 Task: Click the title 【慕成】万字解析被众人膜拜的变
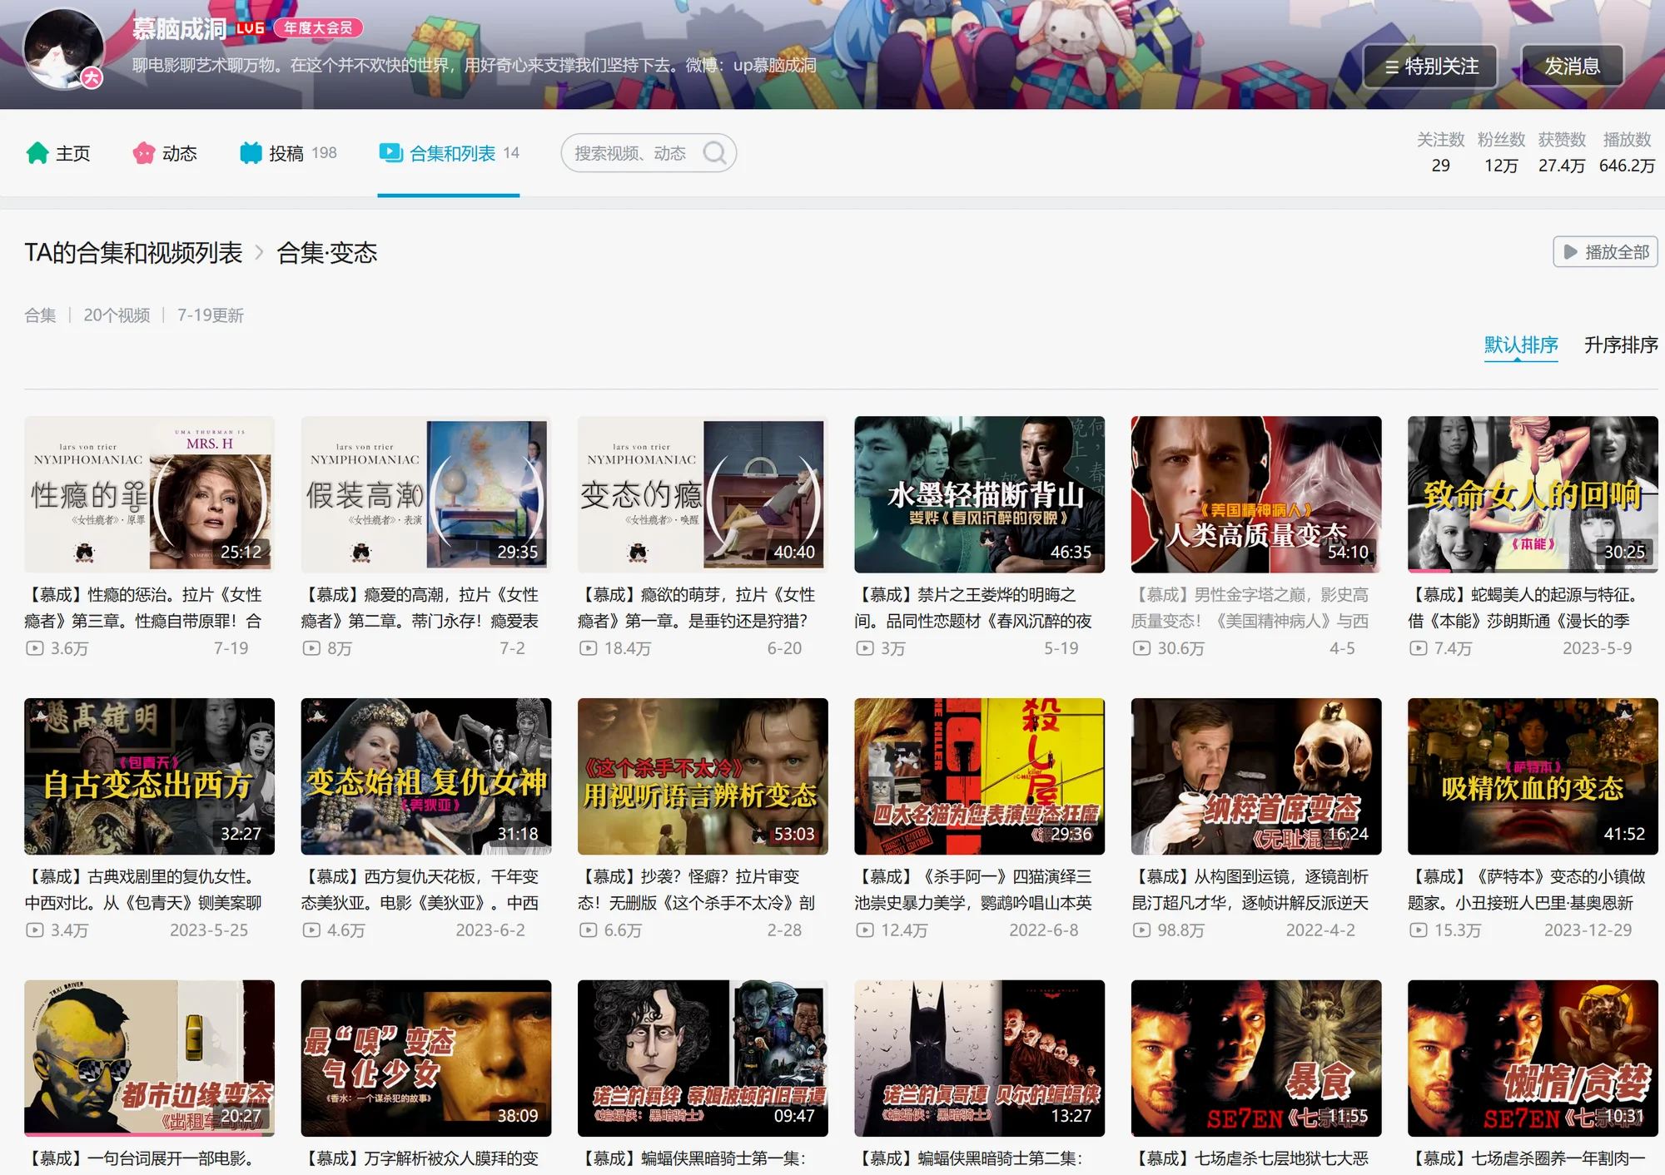420,1158
